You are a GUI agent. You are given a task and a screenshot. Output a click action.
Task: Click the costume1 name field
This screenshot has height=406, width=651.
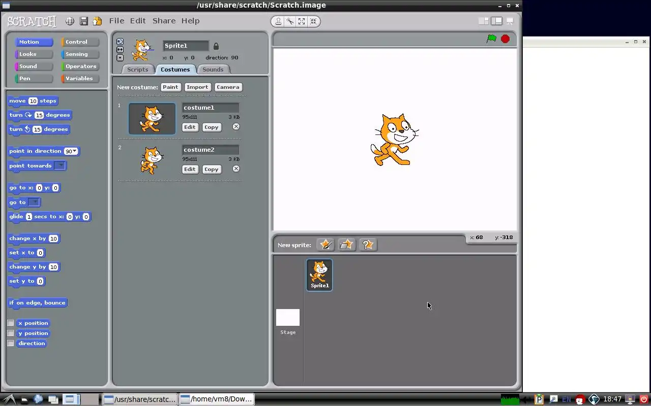211,108
